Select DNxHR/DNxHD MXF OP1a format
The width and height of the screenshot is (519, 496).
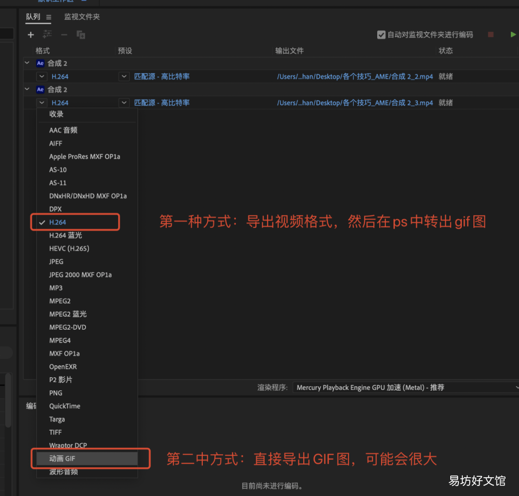(87, 196)
